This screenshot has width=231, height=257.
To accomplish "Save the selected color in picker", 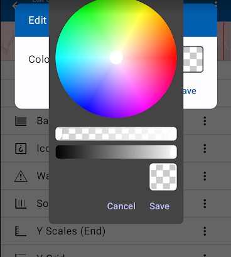I will coord(159,206).
